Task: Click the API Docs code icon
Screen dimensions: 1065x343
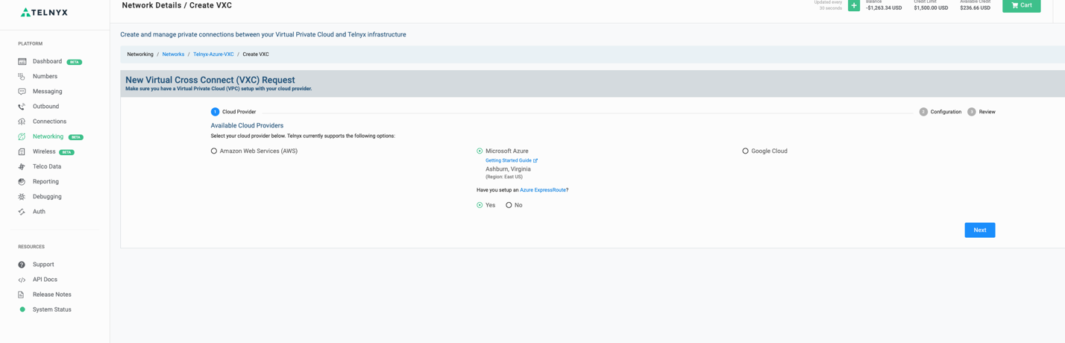Action: click(x=22, y=280)
